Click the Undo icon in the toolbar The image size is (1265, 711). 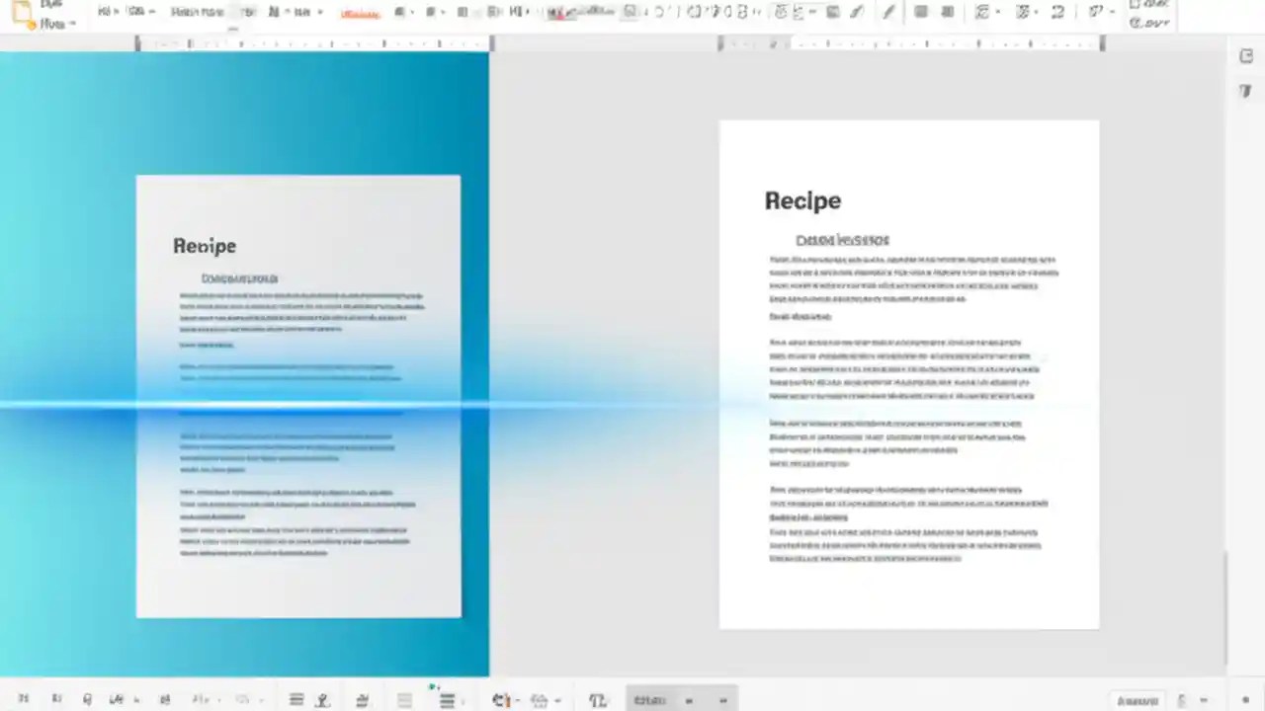point(660,11)
